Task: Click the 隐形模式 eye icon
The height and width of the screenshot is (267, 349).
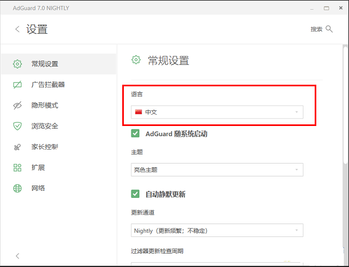Action: pyautogui.click(x=17, y=106)
